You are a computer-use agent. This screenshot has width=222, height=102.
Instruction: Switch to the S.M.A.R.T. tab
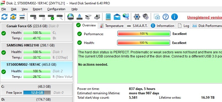click(x=137, y=26)
